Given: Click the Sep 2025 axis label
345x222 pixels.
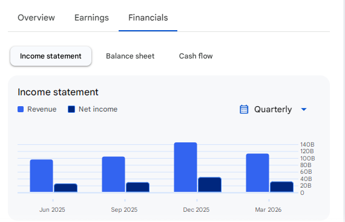Looking at the screenshot, I should tap(124, 210).
